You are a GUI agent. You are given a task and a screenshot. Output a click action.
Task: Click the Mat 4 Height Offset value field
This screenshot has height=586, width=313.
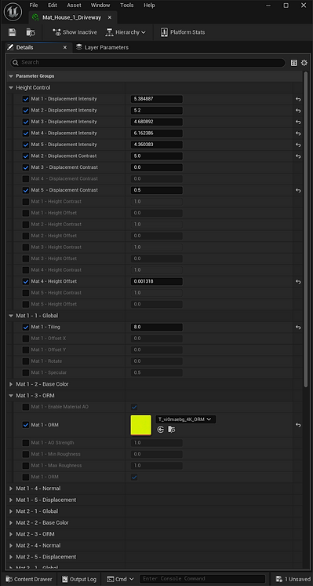(157, 281)
